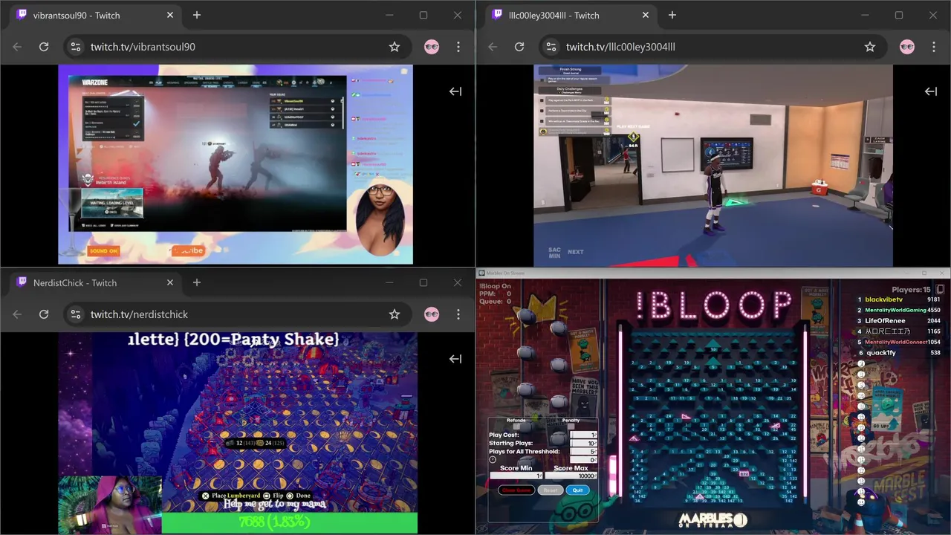Click quack1fy in the leaderboard
Viewport: 951px width, 535px height.
pyautogui.click(x=880, y=352)
